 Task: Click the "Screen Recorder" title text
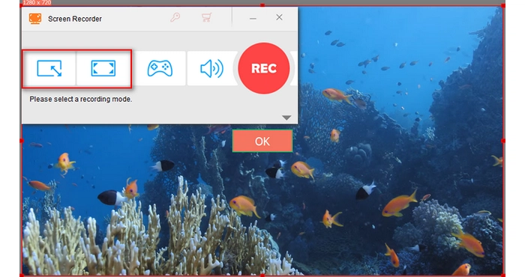click(x=75, y=19)
